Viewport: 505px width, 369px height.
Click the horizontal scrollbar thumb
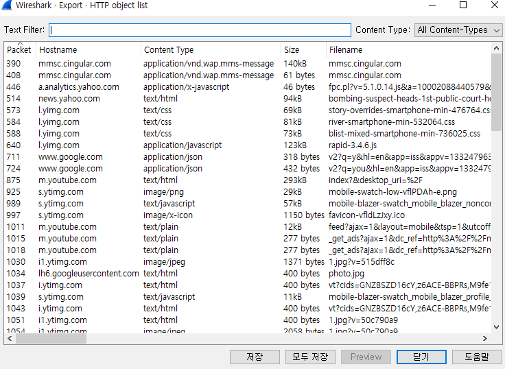click(x=51, y=338)
